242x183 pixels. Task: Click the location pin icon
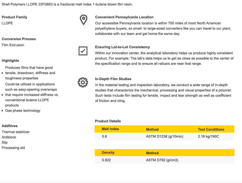[x=83, y=20]
